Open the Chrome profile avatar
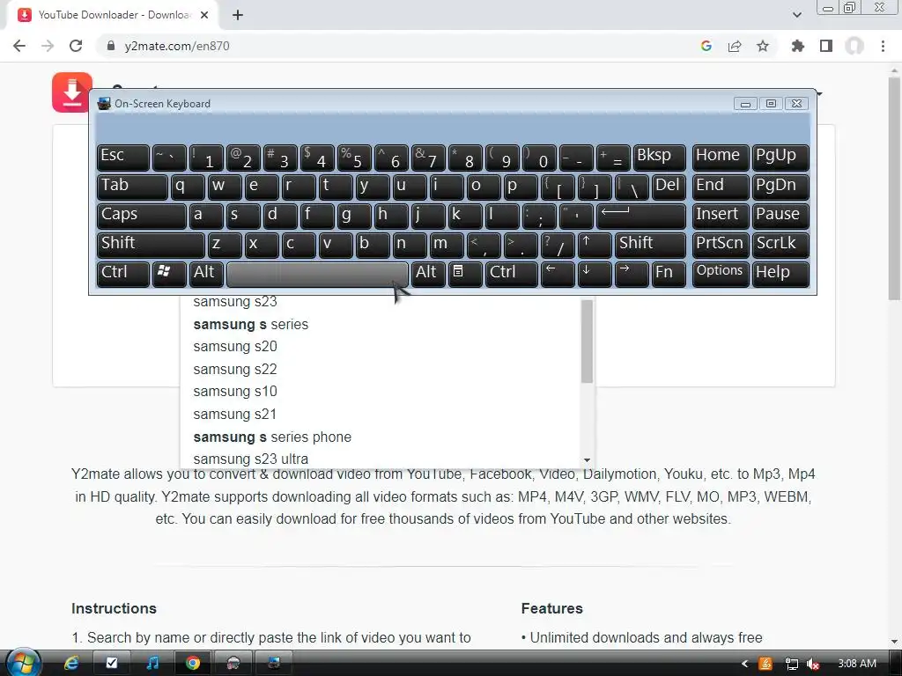The width and height of the screenshot is (902, 676). [x=854, y=46]
